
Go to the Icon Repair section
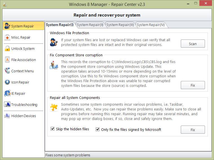[23, 82]
